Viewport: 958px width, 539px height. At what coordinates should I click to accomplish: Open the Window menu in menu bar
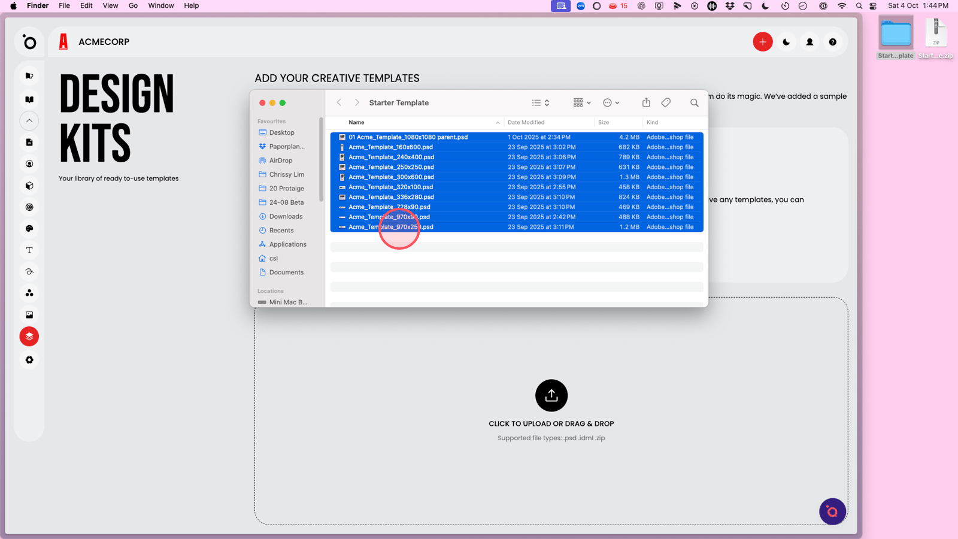(161, 5)
